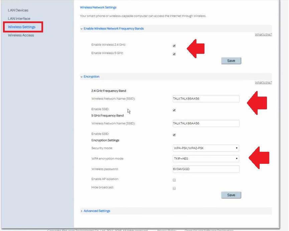Screen dimensions: 289x231
Task: Select Wireless Settings in the sidebar
Action: coord(22,27)
